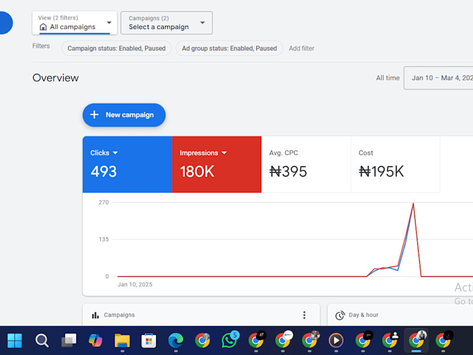This screenshot has width=473, height=355.
Task: Click the Jan 10, 2025 axis label
Action: coord(135,285)
